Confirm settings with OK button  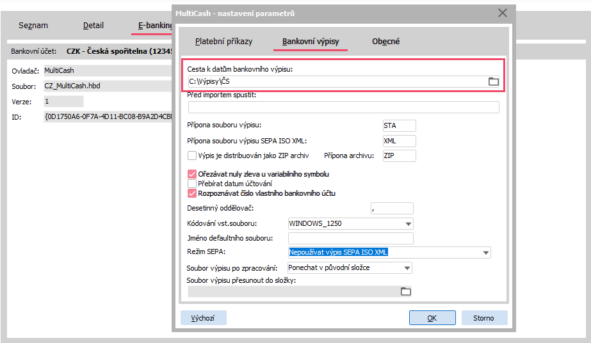432,318
